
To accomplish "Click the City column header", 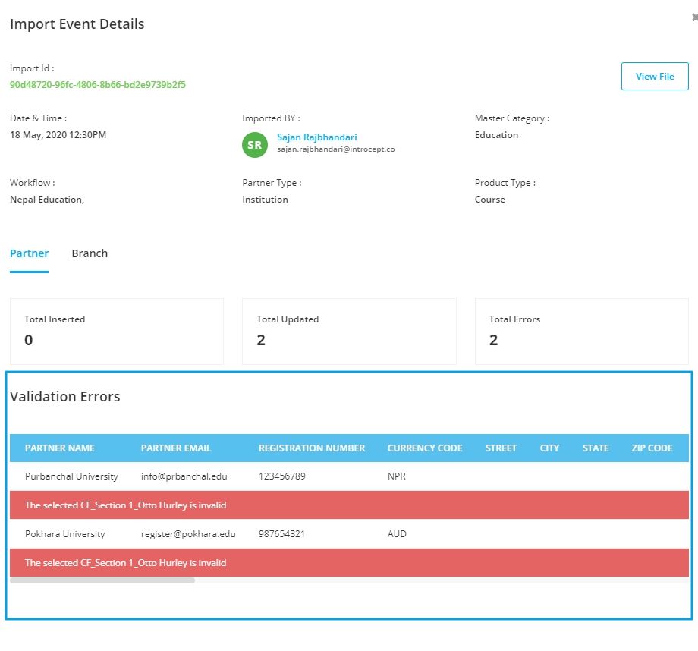I will (x=549, y=448).
